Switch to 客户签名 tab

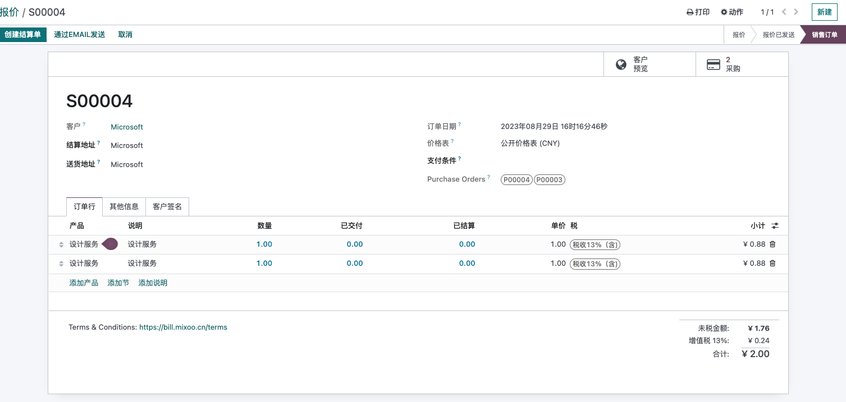click(x=167, y=207)
